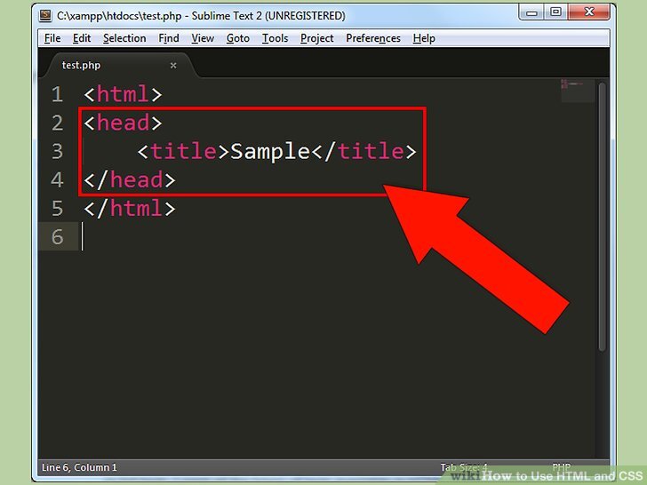Open the Preferences menu
Screen dimensions: 647x485
(x=373, y=38)
